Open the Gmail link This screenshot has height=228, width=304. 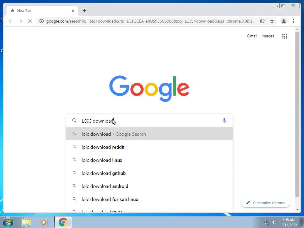tap(252, 36)
